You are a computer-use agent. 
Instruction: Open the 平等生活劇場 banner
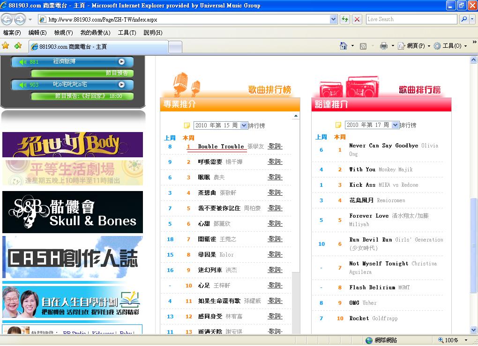point(73,173)
